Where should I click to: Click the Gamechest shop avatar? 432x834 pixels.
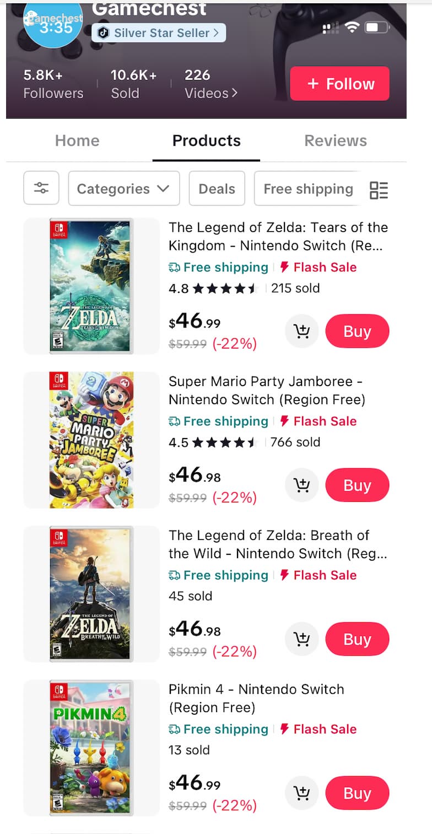[53, 25]
